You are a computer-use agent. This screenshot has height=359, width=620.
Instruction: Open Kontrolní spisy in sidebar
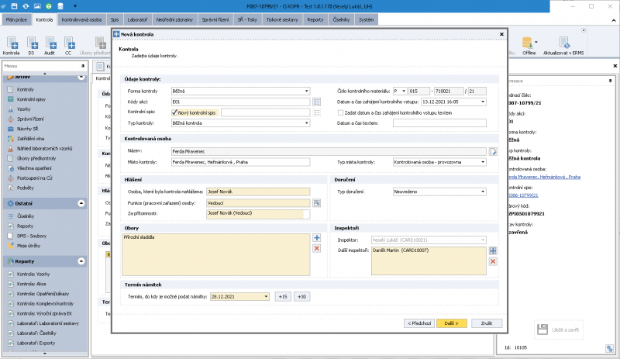pyautogui.click(x=31, y=99)
